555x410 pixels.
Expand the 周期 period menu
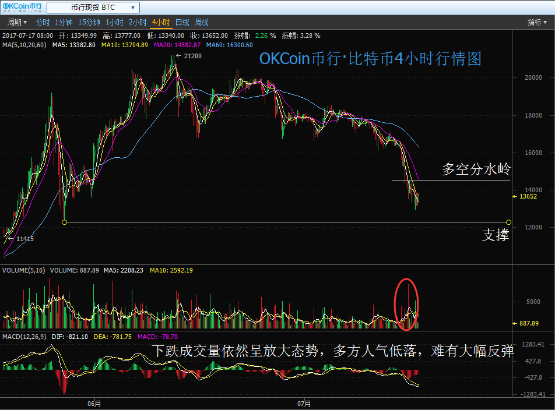17,22
